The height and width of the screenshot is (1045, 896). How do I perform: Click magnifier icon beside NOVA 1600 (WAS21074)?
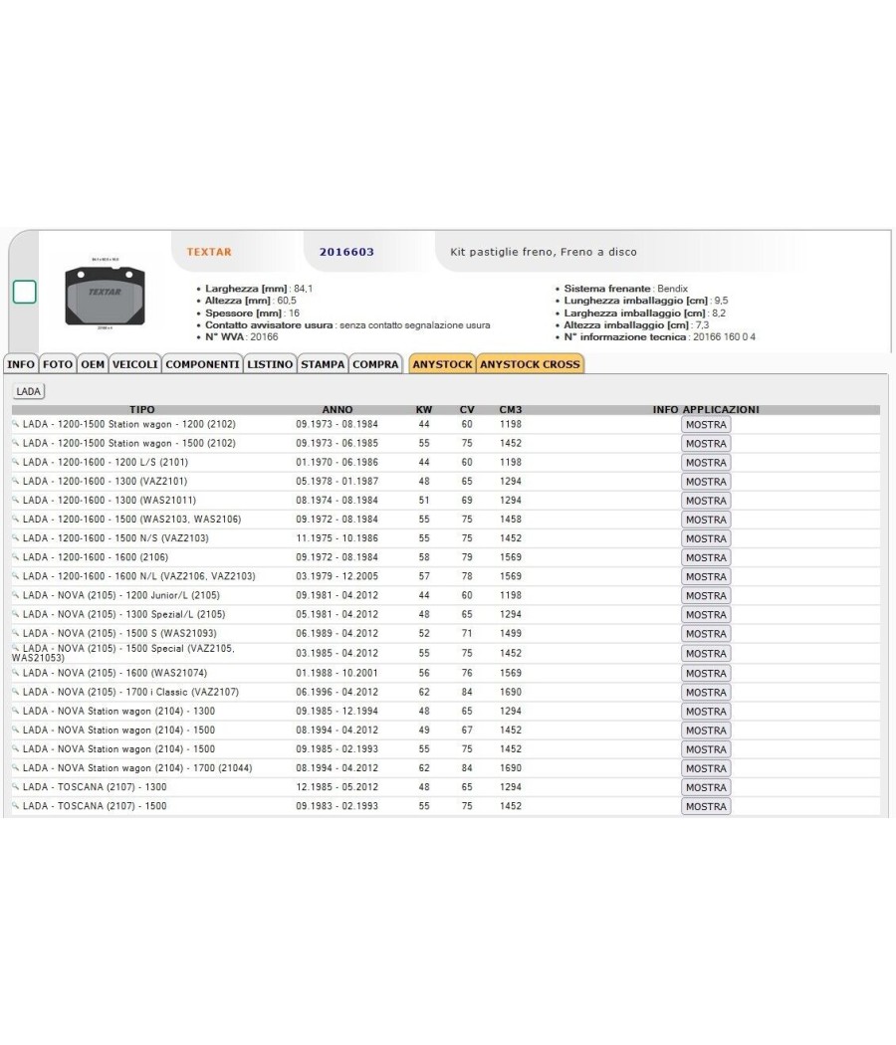point(16,673)
